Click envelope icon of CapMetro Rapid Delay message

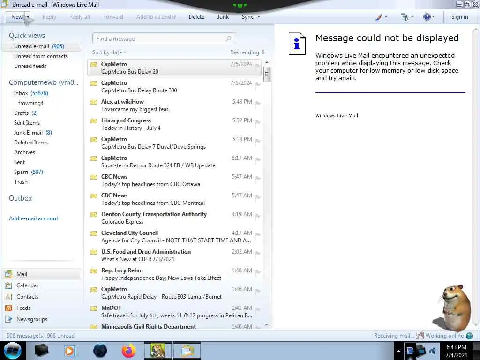point(94,290)
